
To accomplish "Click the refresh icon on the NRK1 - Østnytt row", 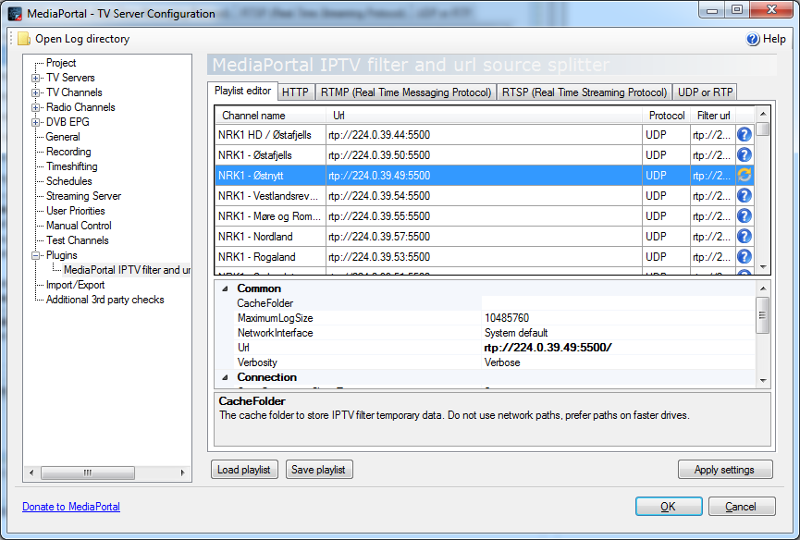I will 745,176.
